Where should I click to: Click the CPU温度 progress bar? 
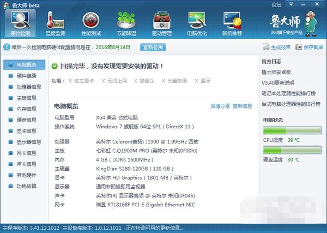[x=292, y=131]
